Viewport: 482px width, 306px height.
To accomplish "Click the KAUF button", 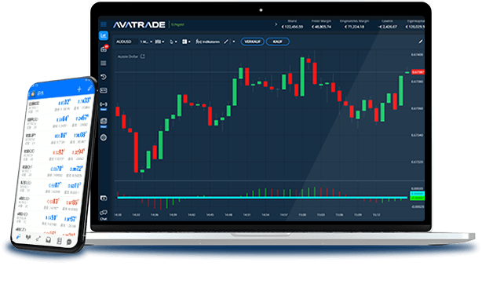I will pos(278,42).
